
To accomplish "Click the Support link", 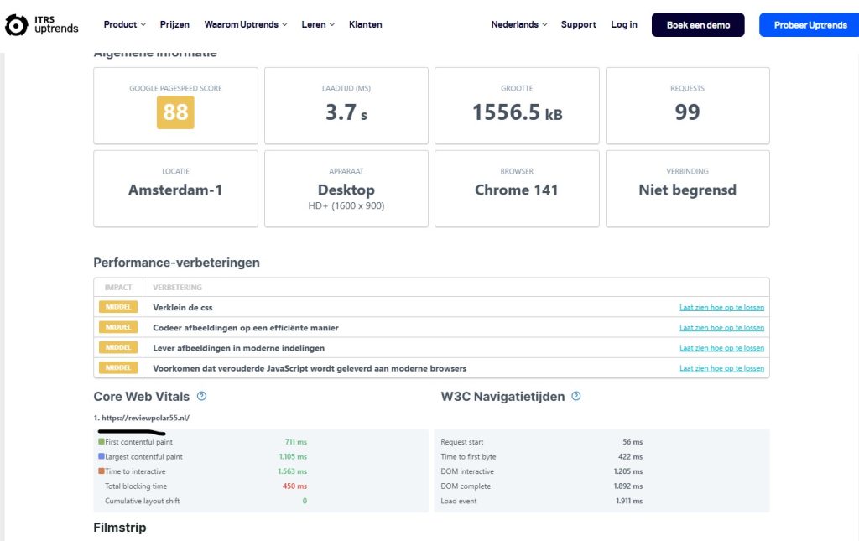I will pos(578,25).
